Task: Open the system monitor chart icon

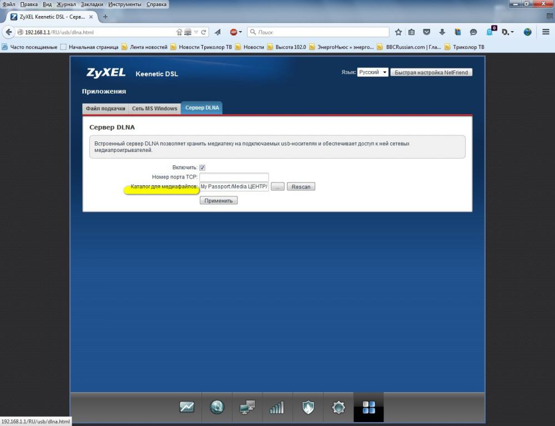Action: pos(187,408)
